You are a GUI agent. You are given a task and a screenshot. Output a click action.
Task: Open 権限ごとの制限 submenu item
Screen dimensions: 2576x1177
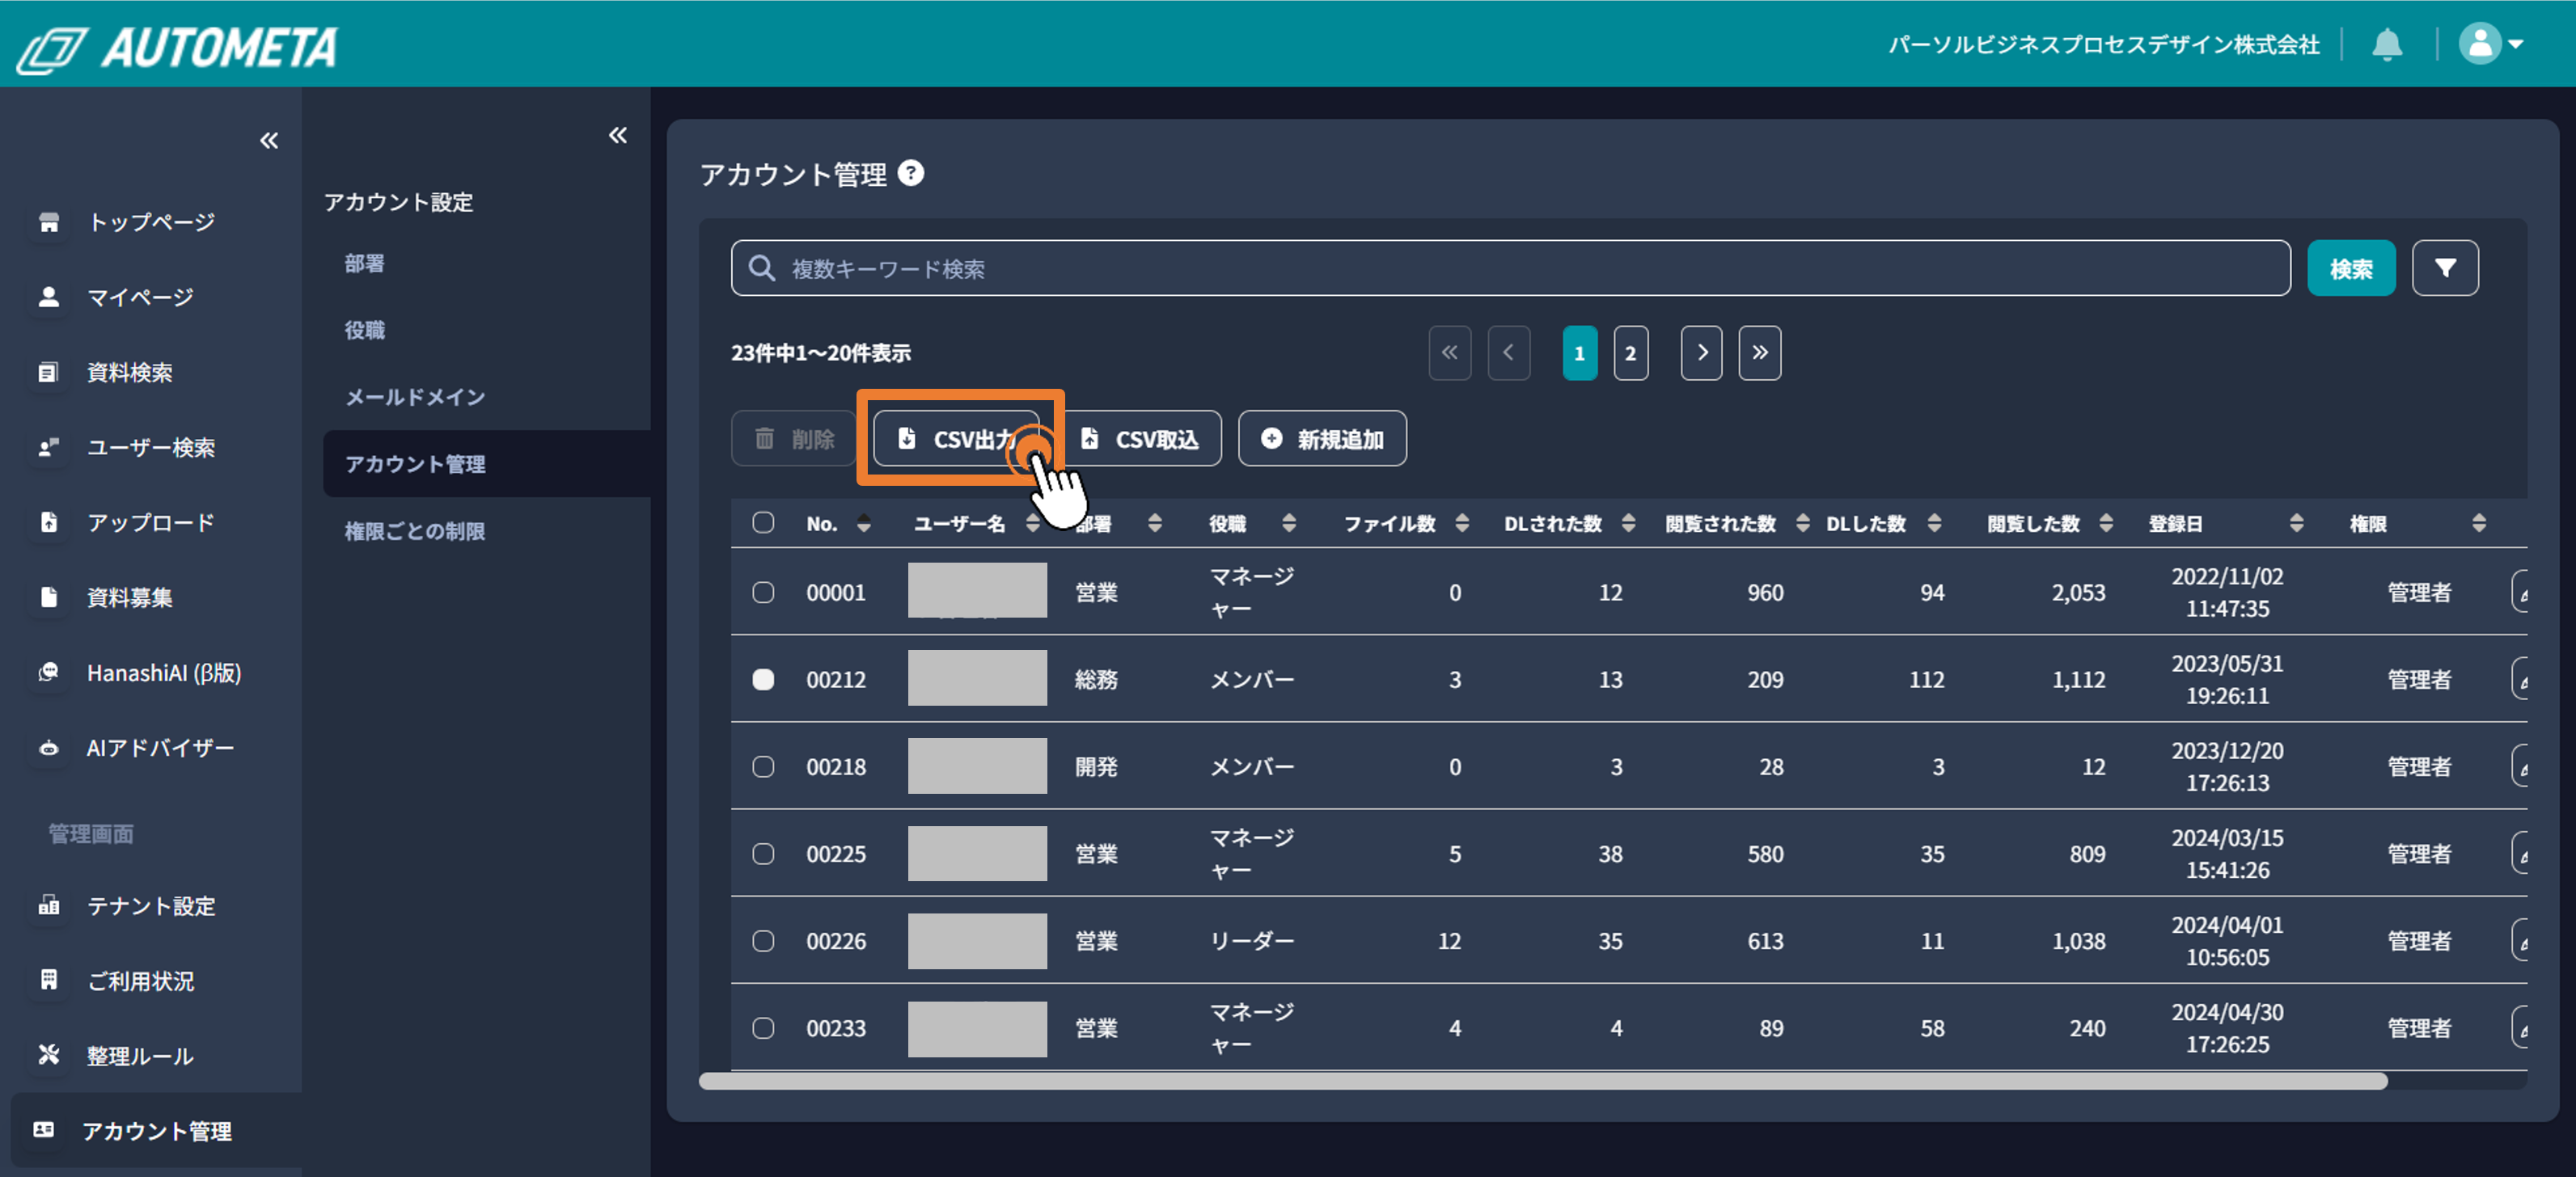tap(415, 530)
